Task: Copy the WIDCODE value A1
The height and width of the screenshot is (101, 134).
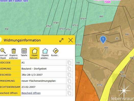Action: pyautogui.click(x=69, y=63)
